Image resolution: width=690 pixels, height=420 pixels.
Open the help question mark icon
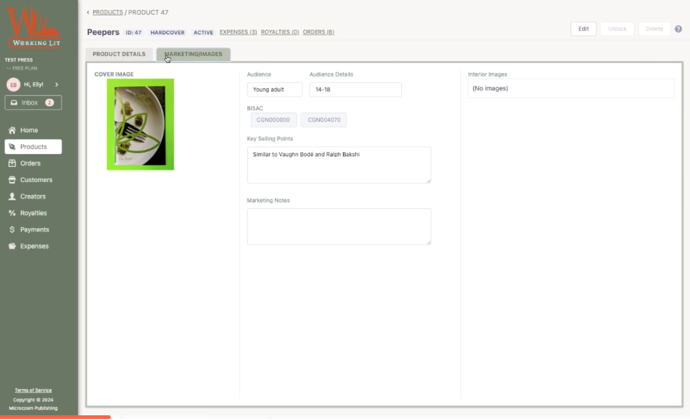(x=678, y=29)
